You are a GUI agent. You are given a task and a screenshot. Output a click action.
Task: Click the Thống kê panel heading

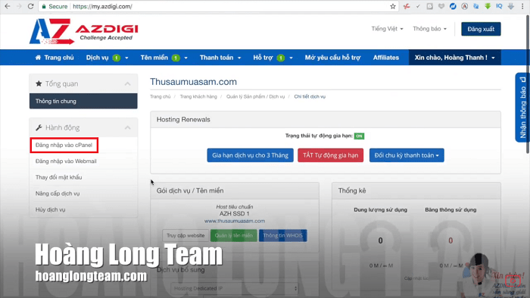click(352, 190)
